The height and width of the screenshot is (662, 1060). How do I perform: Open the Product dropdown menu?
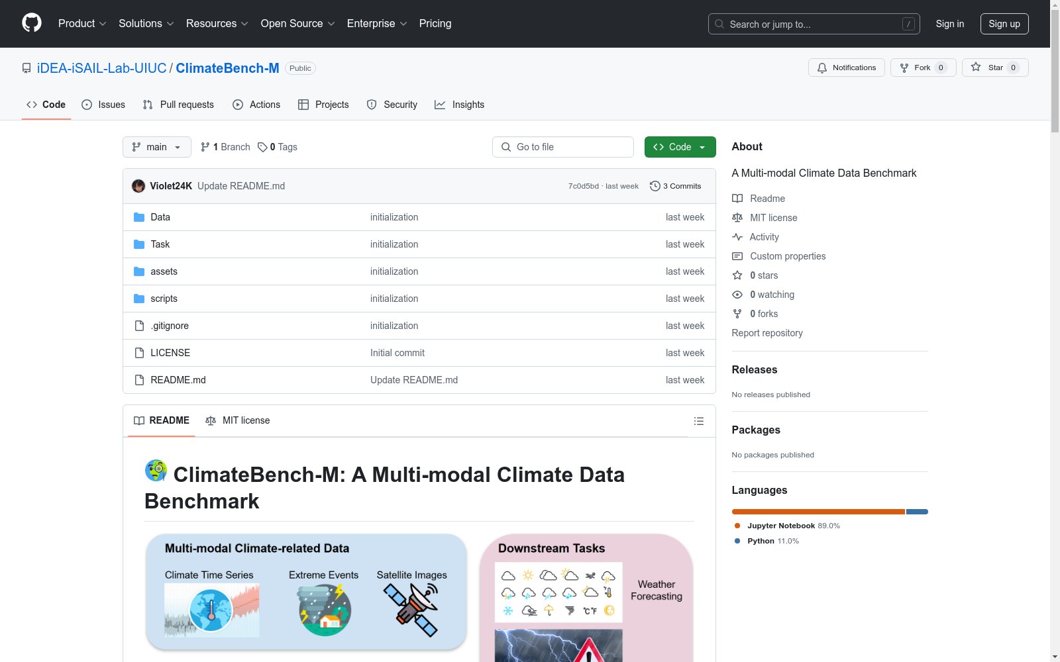tap(82, 23)
